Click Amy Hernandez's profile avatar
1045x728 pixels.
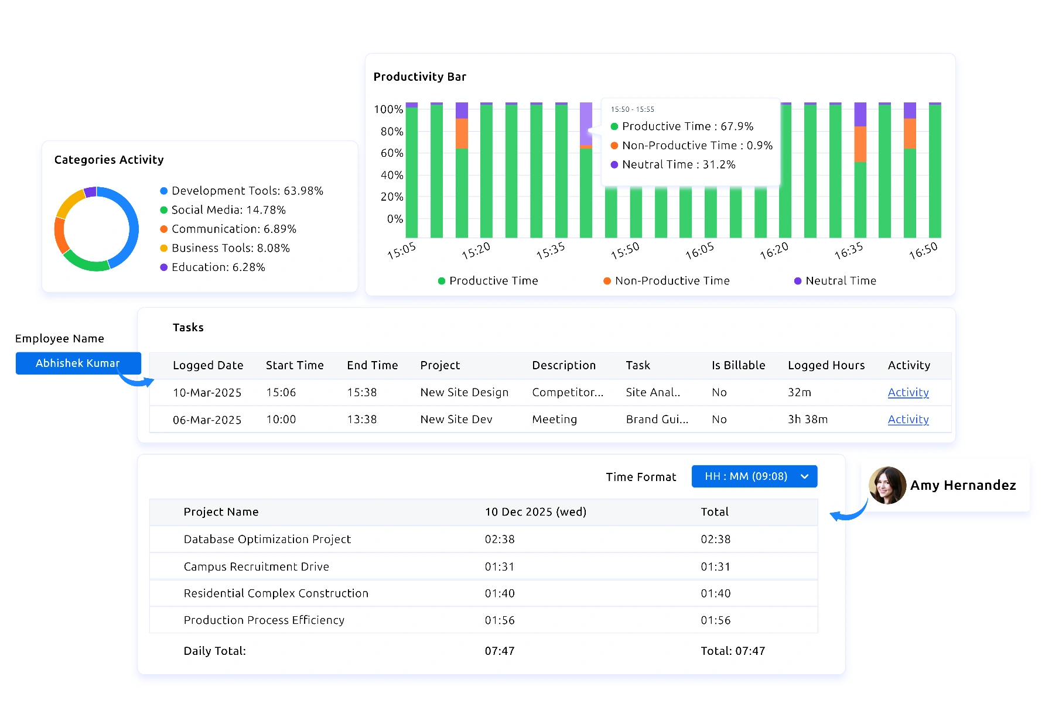coord(887,485)
